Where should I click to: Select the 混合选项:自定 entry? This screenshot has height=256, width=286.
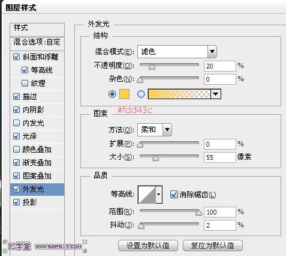pyautogui.click(x=37, y=42)
